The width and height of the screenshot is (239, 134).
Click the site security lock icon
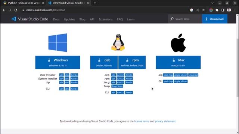(x=23, y=10)
